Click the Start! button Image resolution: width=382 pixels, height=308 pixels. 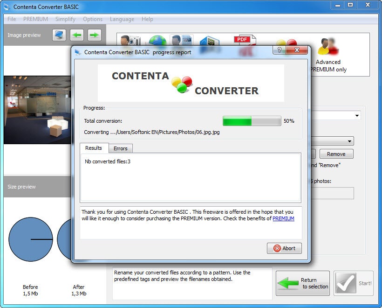tap(354, 283)
